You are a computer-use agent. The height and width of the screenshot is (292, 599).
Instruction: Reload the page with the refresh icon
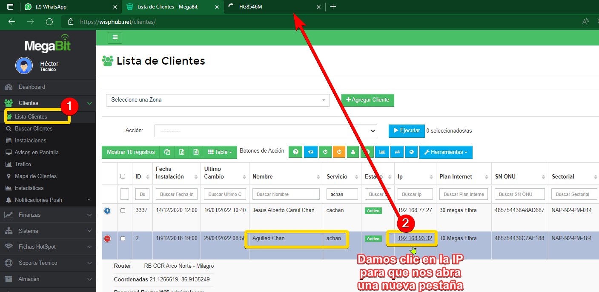click(x=49, y=21)
